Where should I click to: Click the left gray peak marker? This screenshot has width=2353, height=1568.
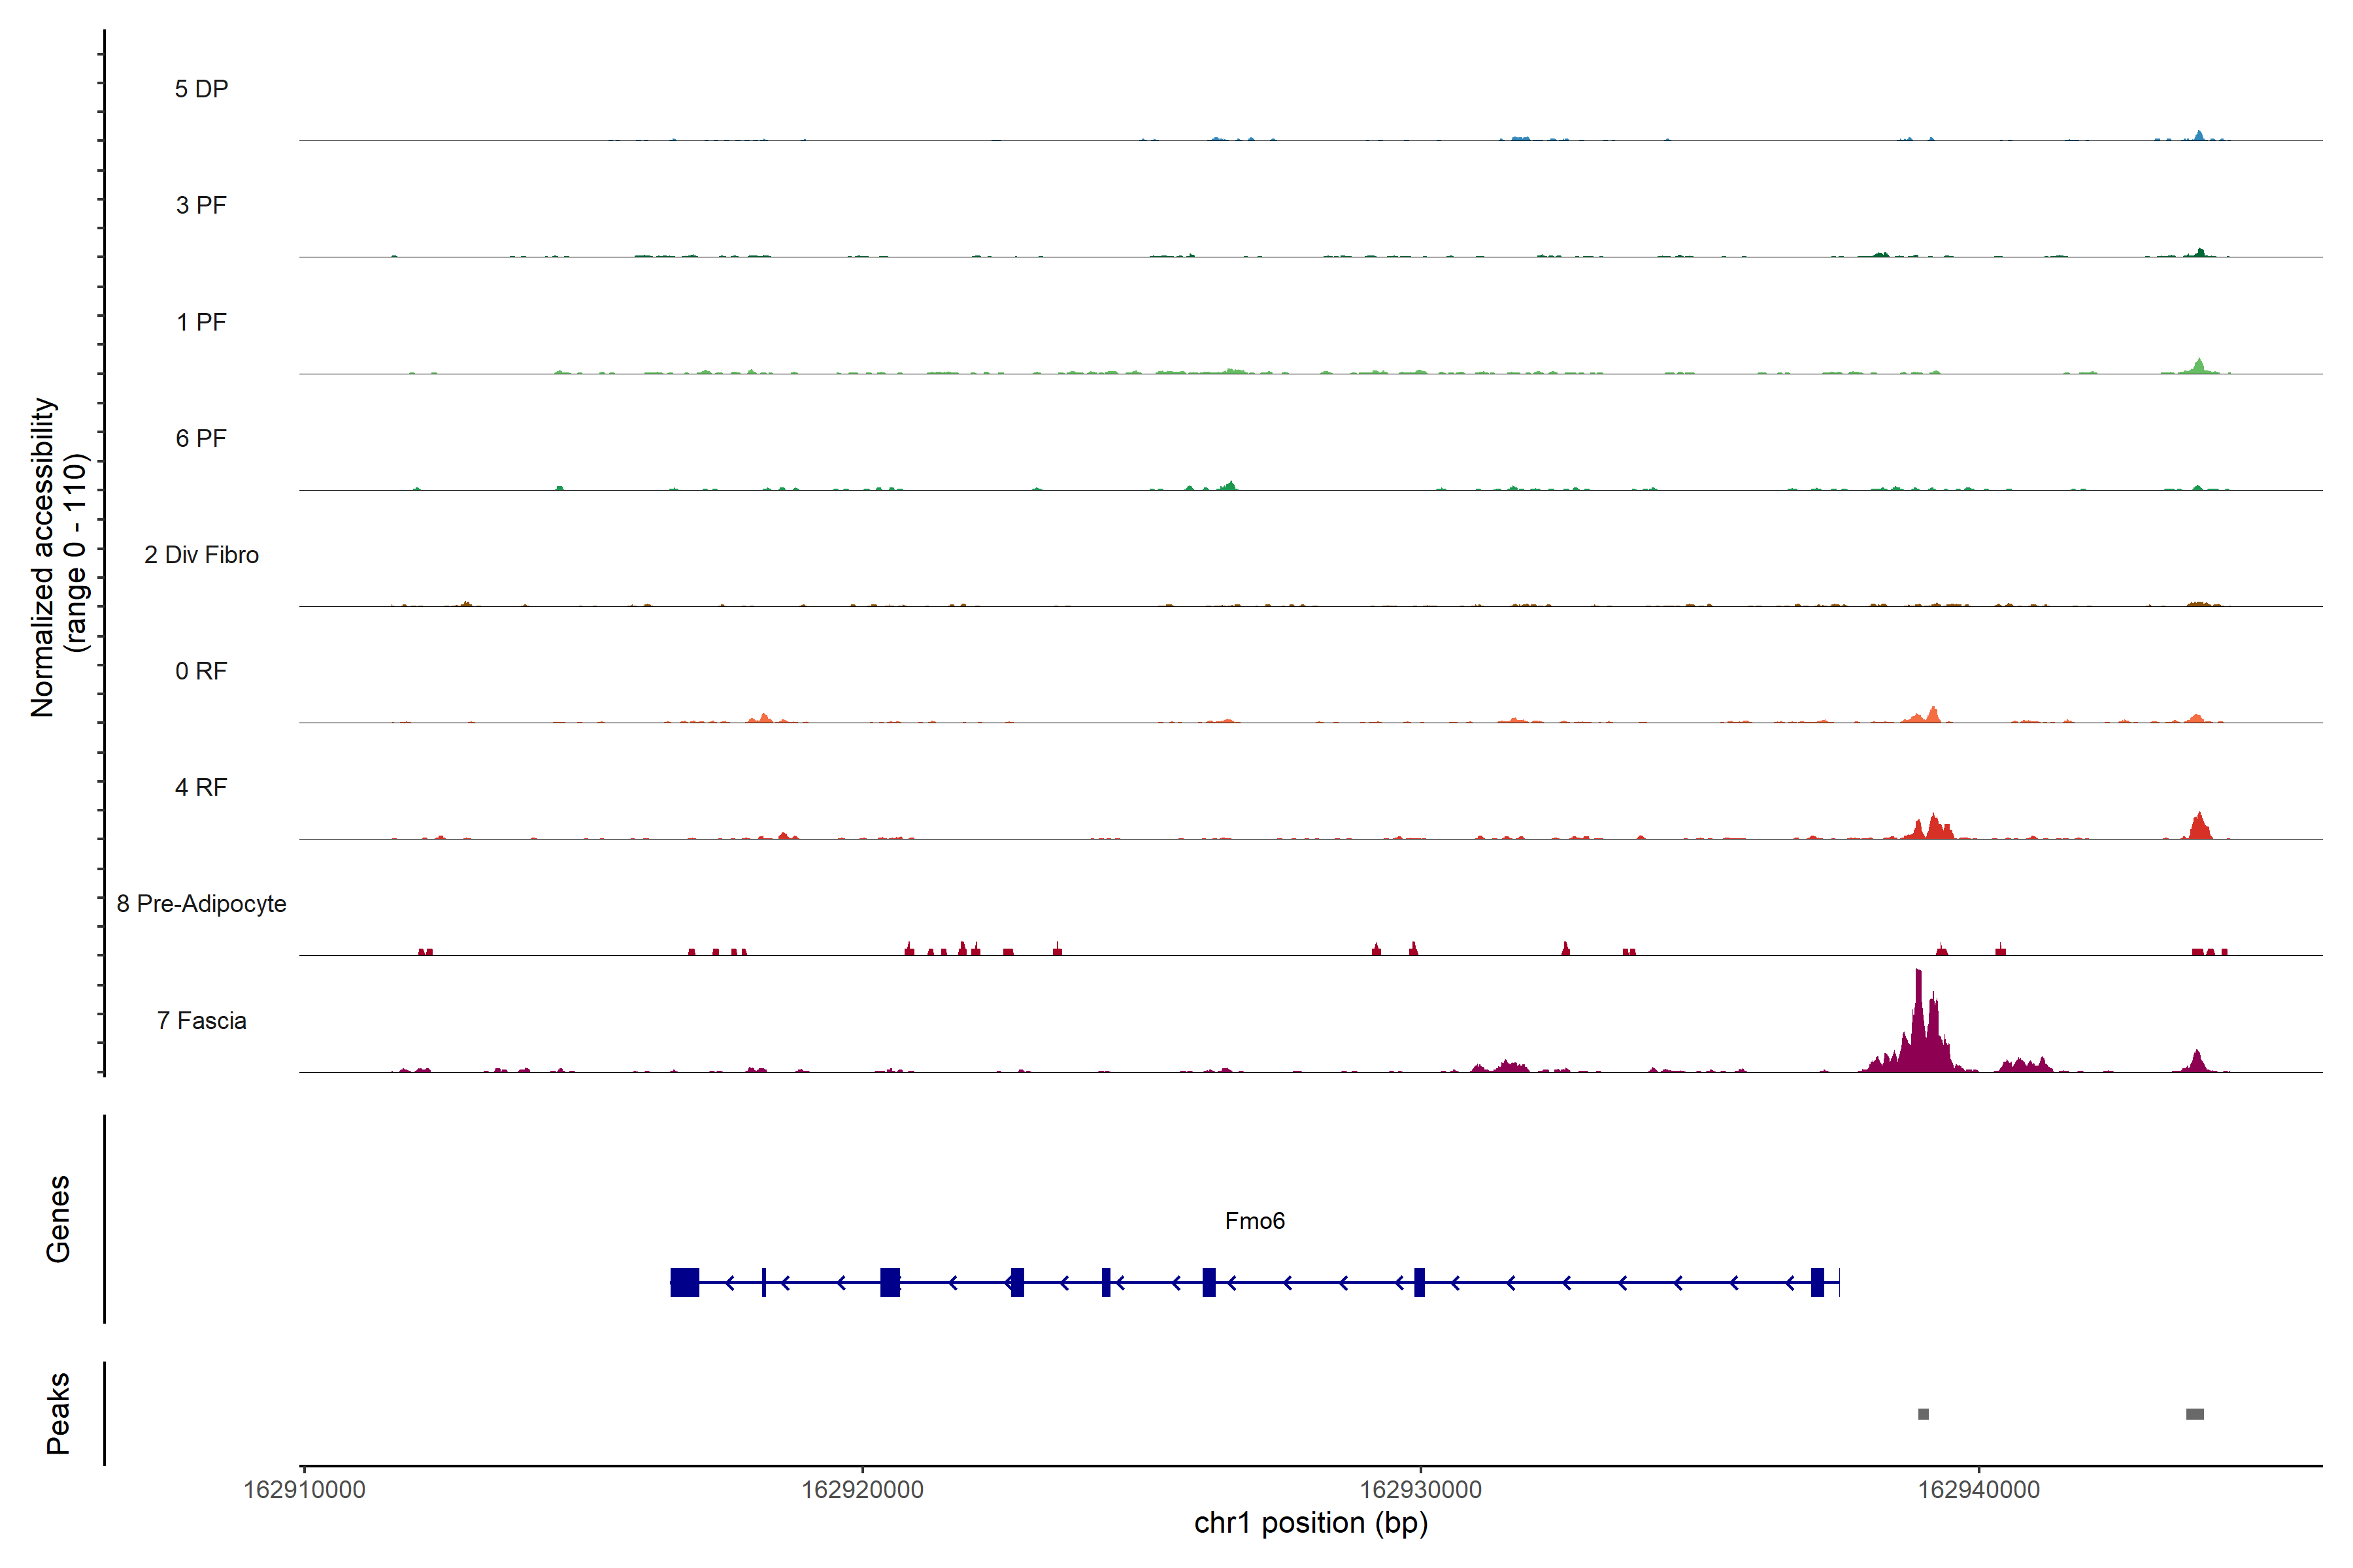[1923, 1414]
